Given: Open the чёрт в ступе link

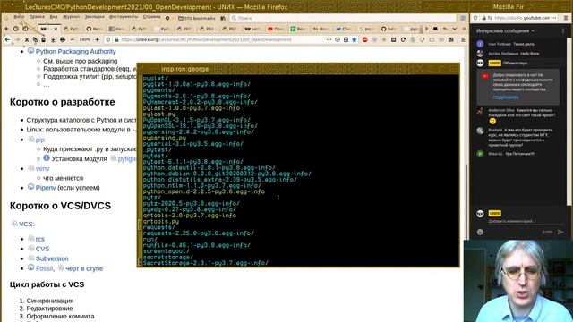Looking at the screenshot, I should [x=84, y=268].
